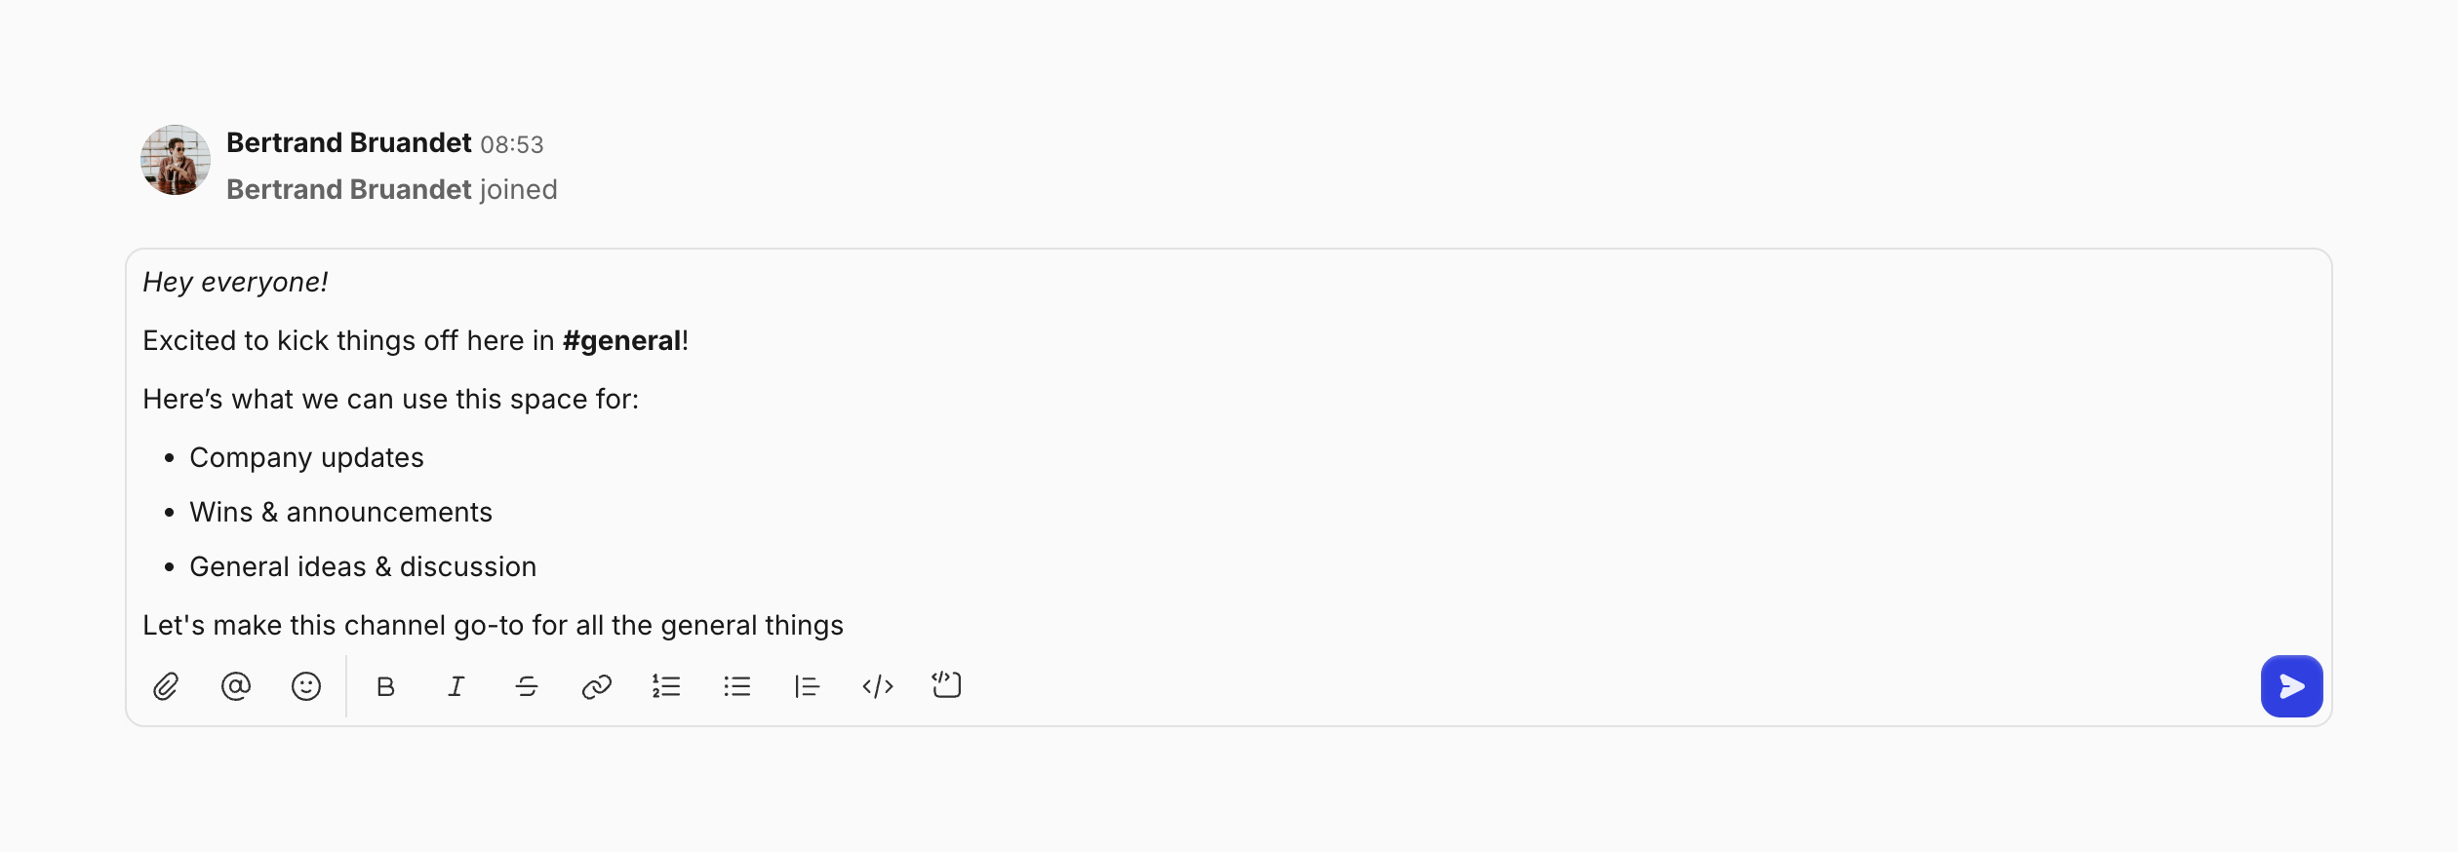Click the attach file paperclip icon
Image resolution: width=2458 pixels, height=852 pixels.
166,687
